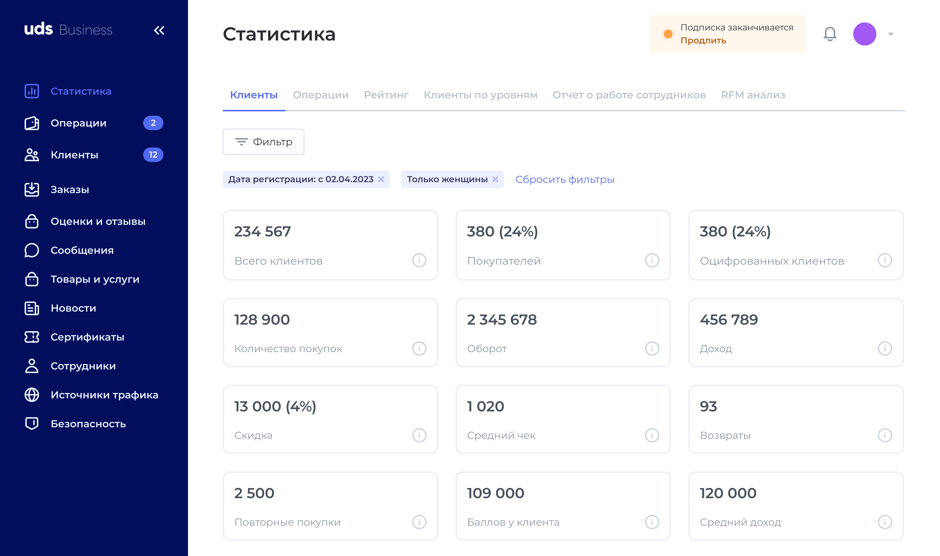Expand the user account dropdown arrow
The image size is (940, 556).
(890, 34)
